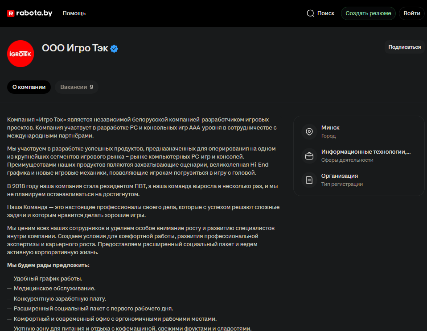Click the Тип регистрации label

pyautogui.click(x=342, y=184)
